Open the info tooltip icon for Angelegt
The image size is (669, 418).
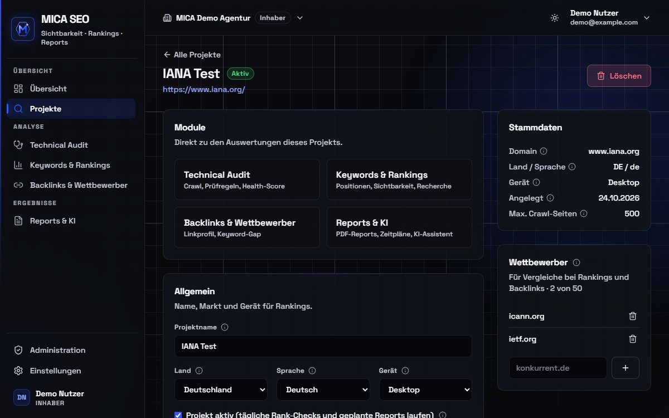coord(550,198)
